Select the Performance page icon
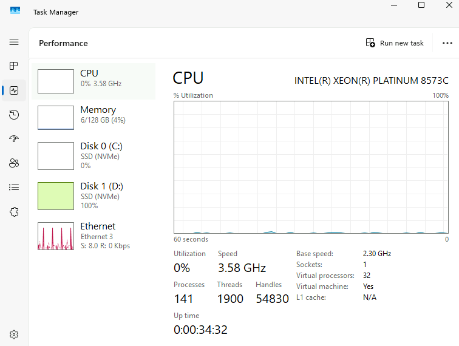459x346 pixels. pos(14,90)
